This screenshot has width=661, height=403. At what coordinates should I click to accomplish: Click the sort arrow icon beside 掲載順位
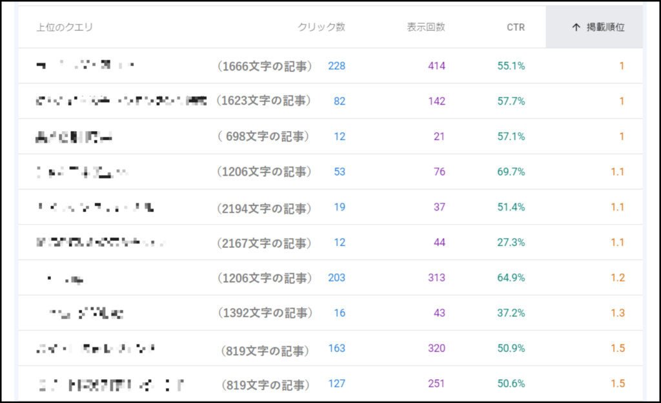[576, 27]
